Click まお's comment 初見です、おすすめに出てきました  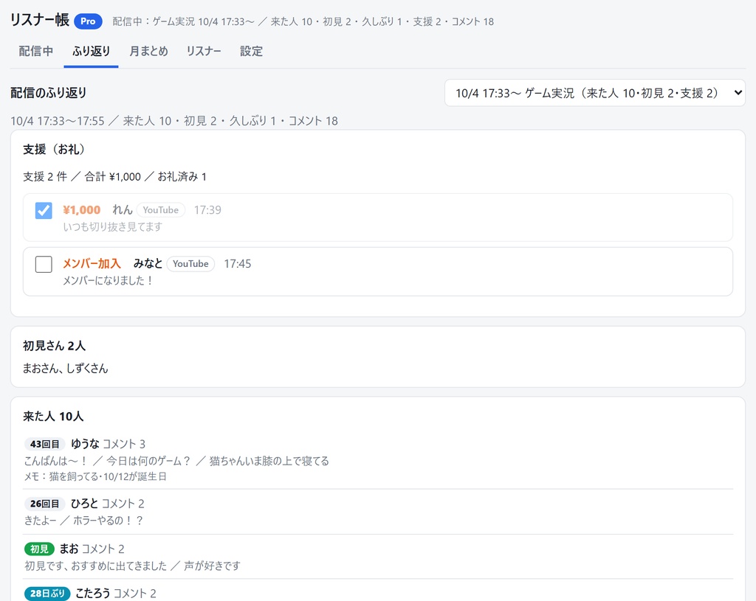95,566
